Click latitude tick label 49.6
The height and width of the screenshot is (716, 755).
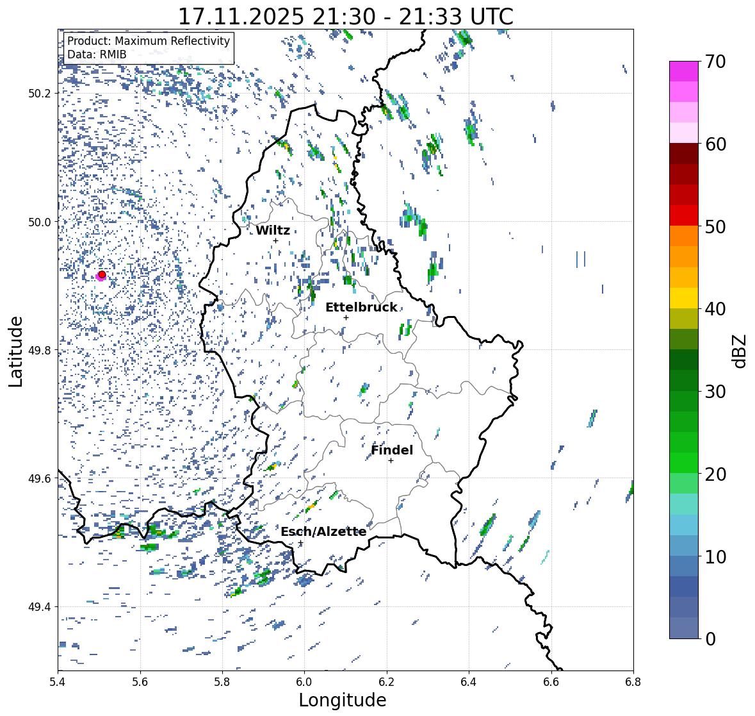40,478
